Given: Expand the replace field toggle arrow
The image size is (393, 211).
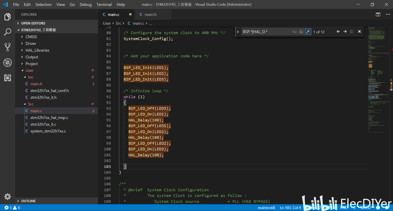Looking at the screenshot, I should coord(238,32).
